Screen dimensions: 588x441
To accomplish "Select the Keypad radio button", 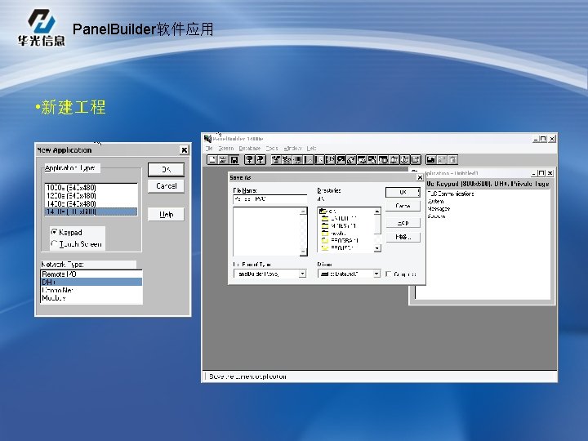I will pyautogui.click(x=54, y=232).
